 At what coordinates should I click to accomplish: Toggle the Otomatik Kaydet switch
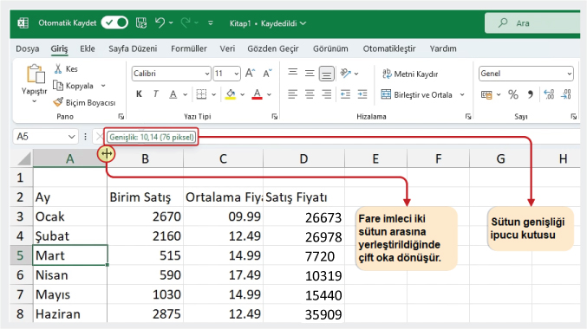click(114, 23)
